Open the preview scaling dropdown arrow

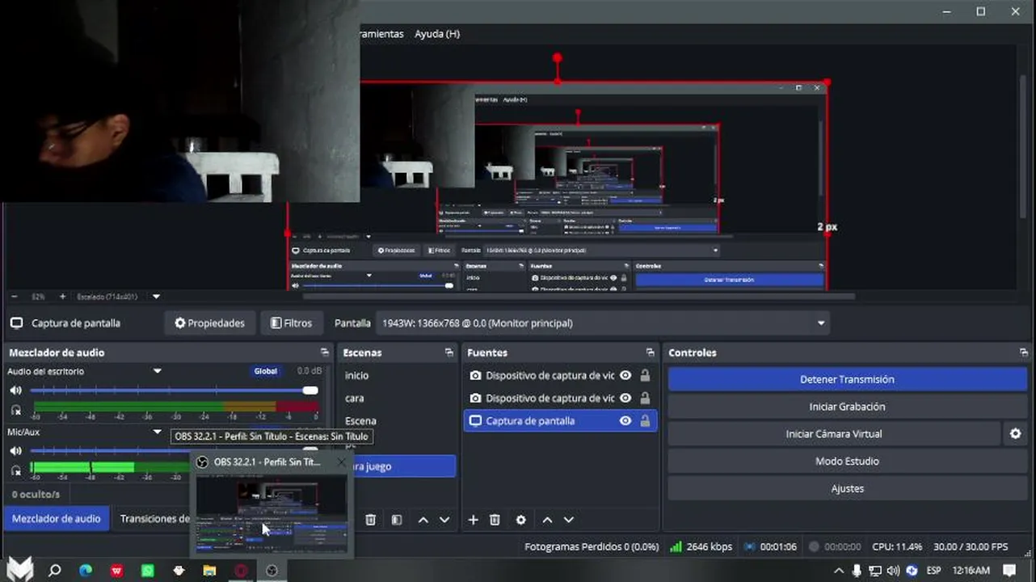click(x=157, y=297)
